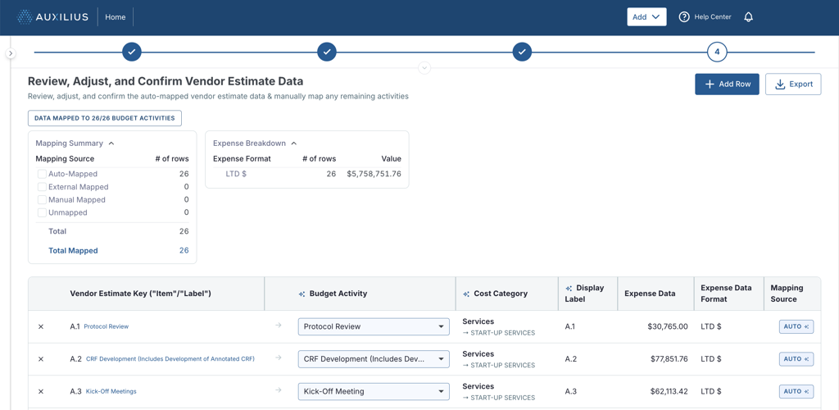This screenshot has width=839, height=410.
Task: Click the Mapping Source column header
Action: coord(787,294)
